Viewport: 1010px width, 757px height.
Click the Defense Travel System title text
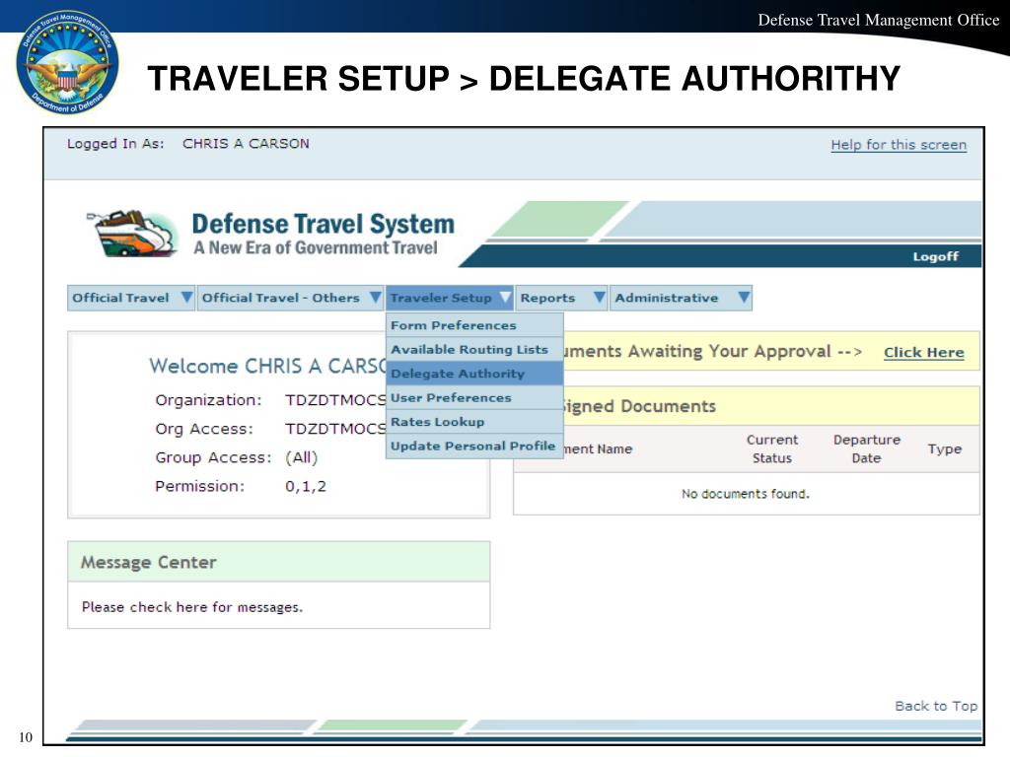click(x=324, y=224)
